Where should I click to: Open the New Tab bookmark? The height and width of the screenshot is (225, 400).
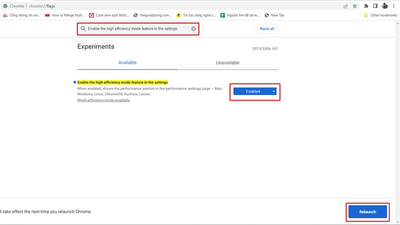pyautogui.click(x=274, y=15)
